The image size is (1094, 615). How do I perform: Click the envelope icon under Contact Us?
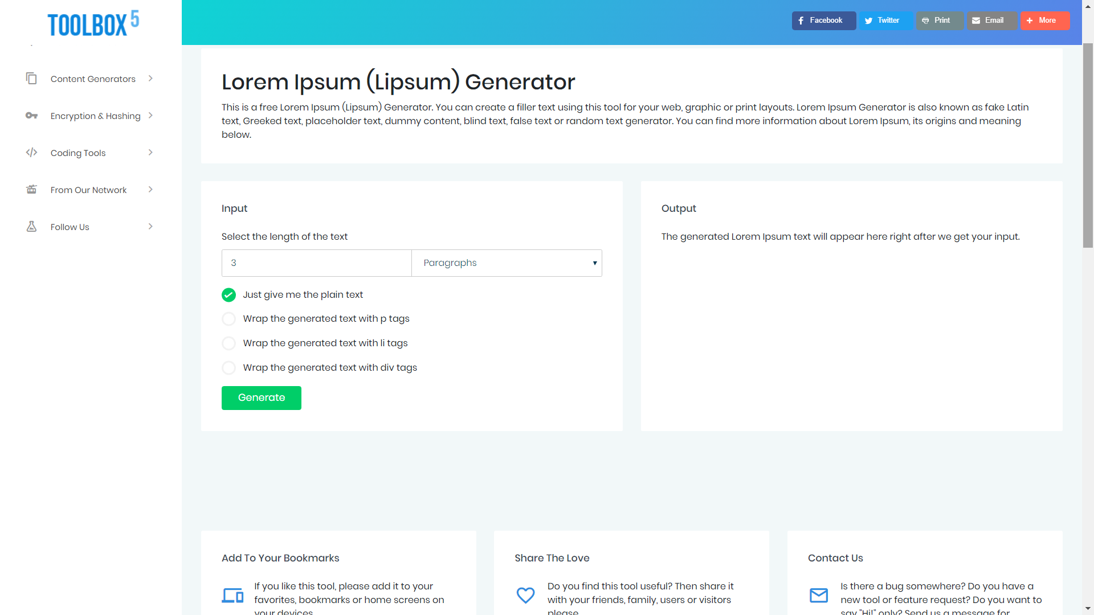point(819,595)
